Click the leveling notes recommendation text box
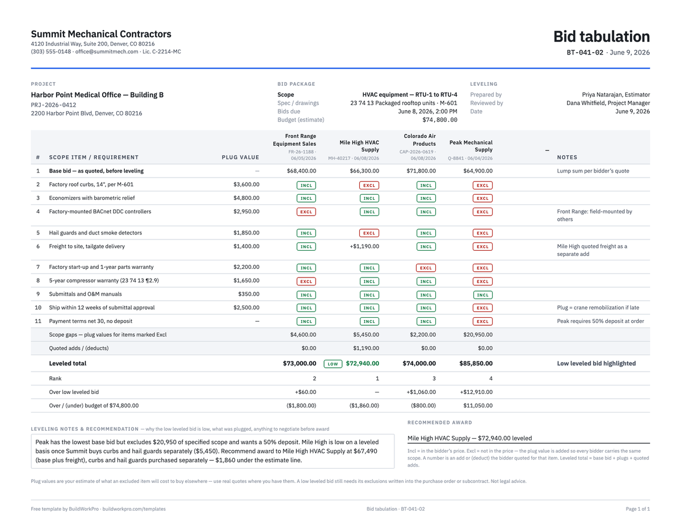The width and height of the screenshot is (681, 526). coord(213,452)
